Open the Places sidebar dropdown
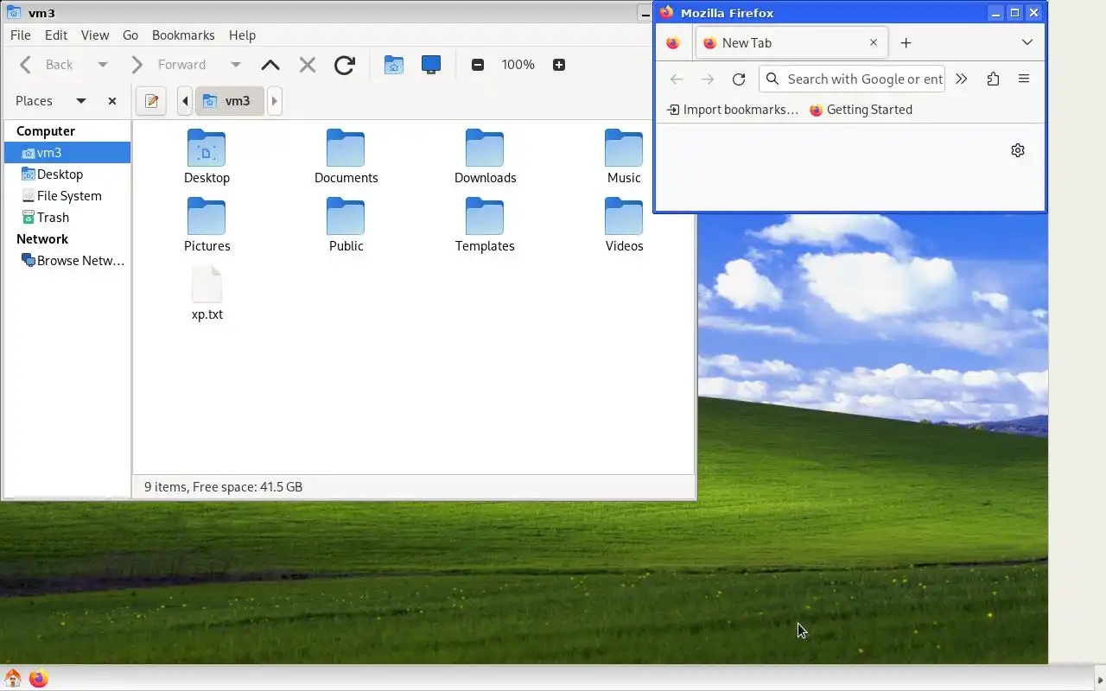Image resolution: width=1106 pixels, height=691 pixels. pos(81,101)
